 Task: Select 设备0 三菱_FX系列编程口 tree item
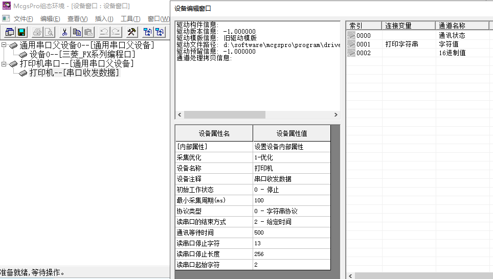[x=82, y=55]
